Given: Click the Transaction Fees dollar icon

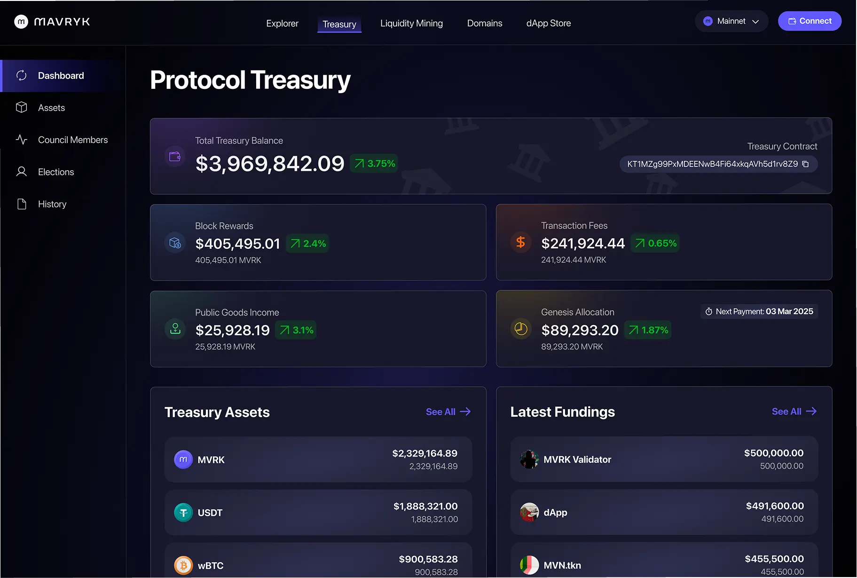Looking at the screenshot, I should 520,242.
